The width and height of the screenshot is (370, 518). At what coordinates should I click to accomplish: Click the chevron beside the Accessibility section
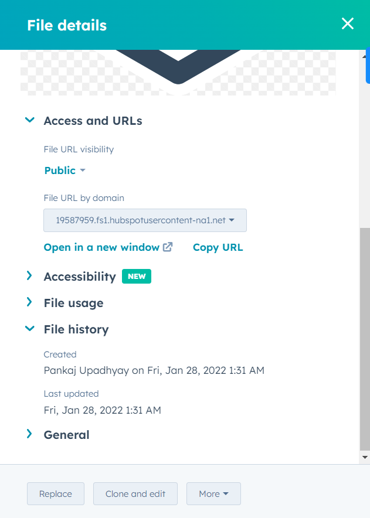[x=30, y=275]
